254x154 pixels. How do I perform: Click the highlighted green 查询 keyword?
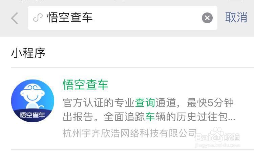145,102
